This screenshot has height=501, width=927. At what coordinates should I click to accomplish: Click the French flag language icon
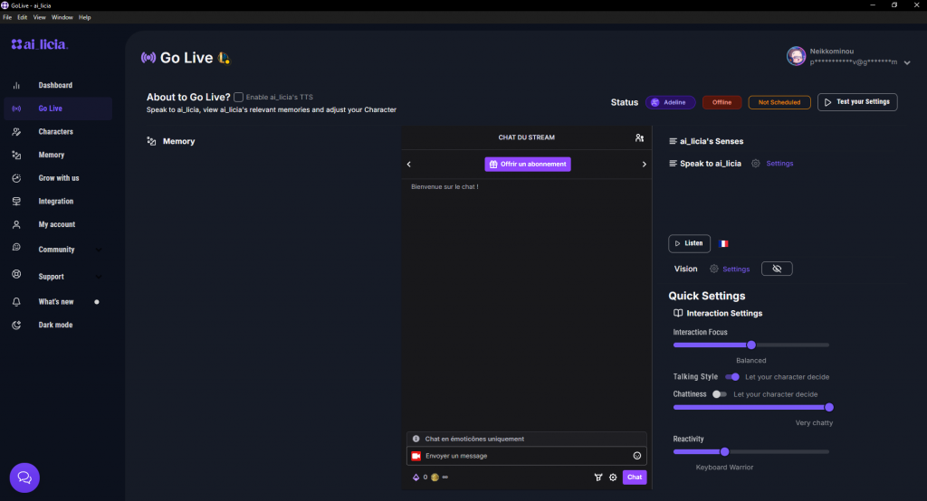point(722,243)
